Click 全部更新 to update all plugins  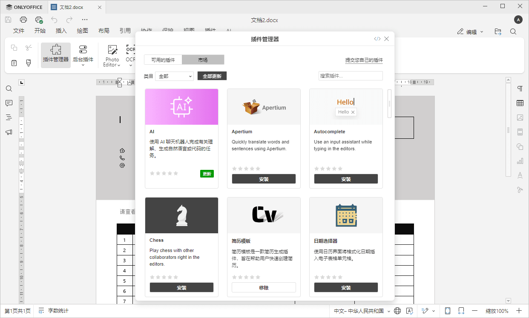[x=212, y=75]
